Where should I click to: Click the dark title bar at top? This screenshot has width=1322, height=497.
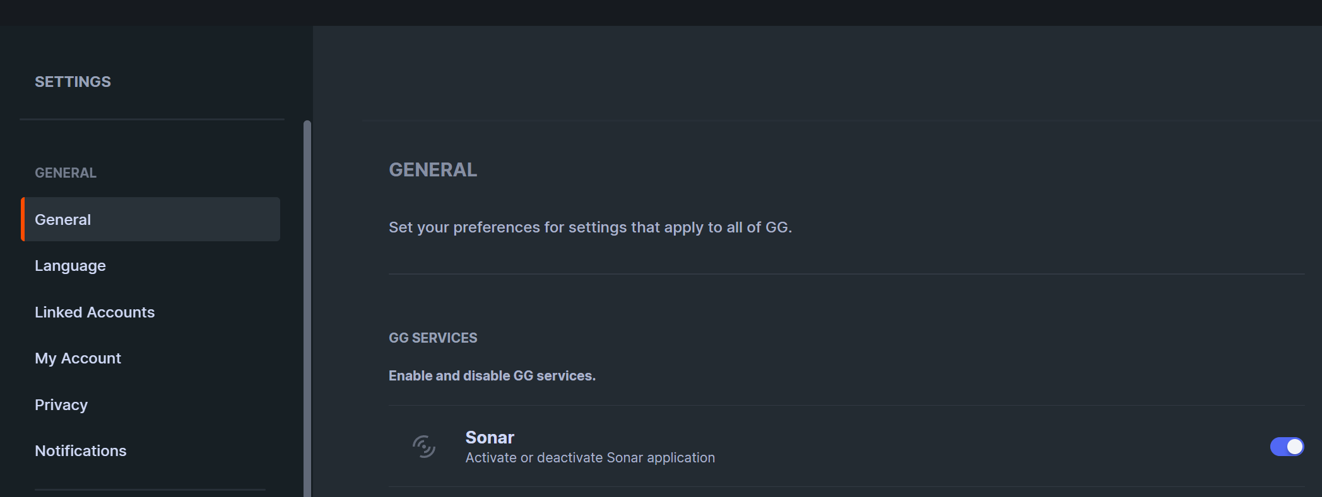[x=661, y=13]
